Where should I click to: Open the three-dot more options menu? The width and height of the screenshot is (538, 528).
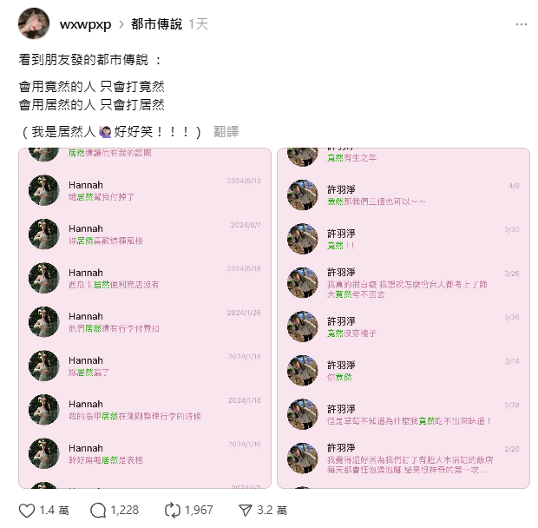(x=522, y=24)
